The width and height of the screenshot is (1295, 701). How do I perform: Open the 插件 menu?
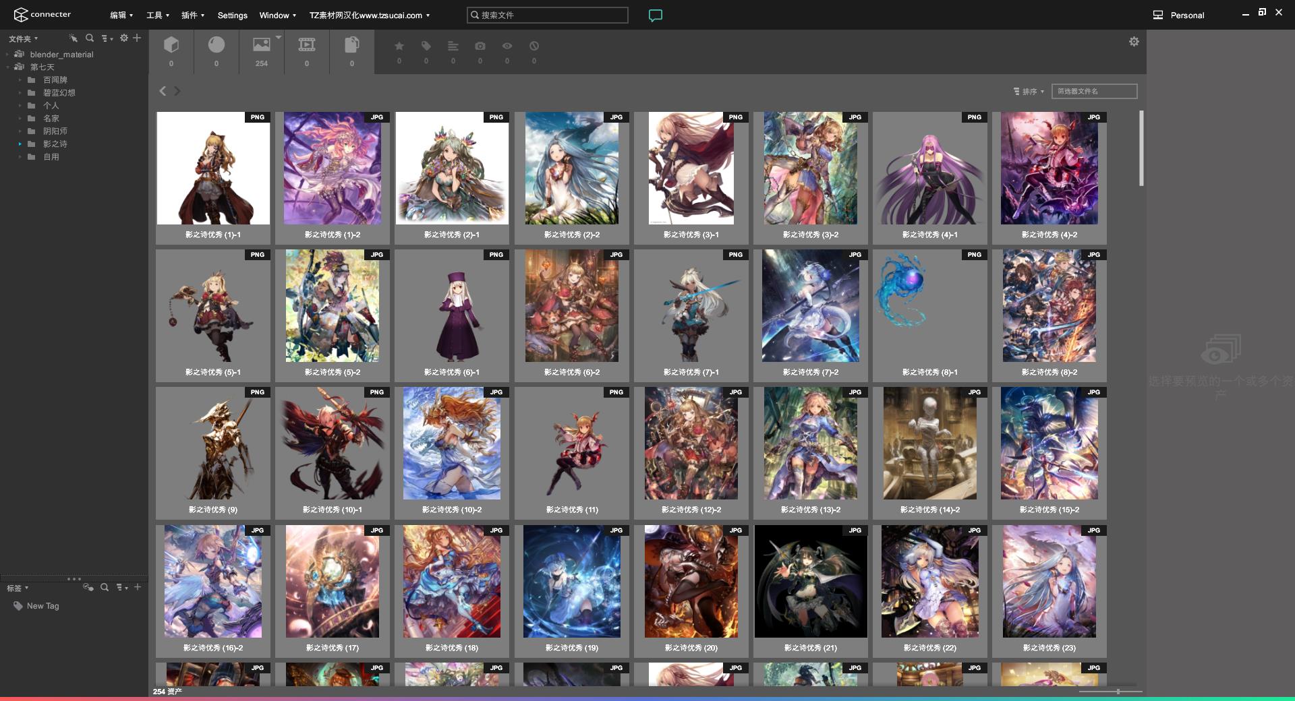pos(193,15)
